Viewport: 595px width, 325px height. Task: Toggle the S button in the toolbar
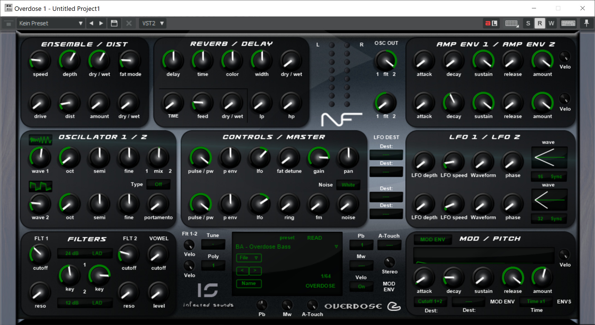[528, 23]
